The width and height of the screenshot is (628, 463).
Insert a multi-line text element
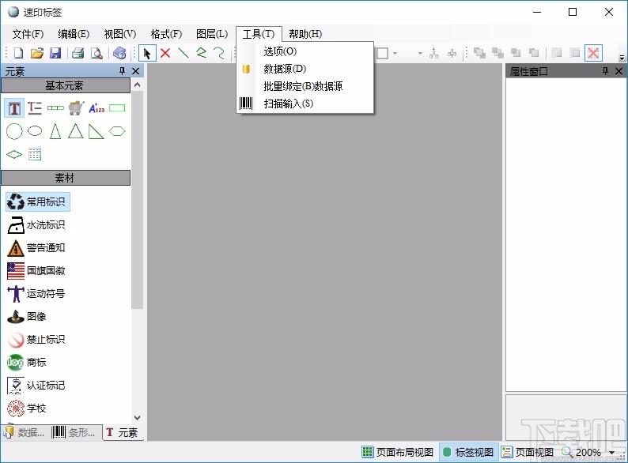pos(35,108)
